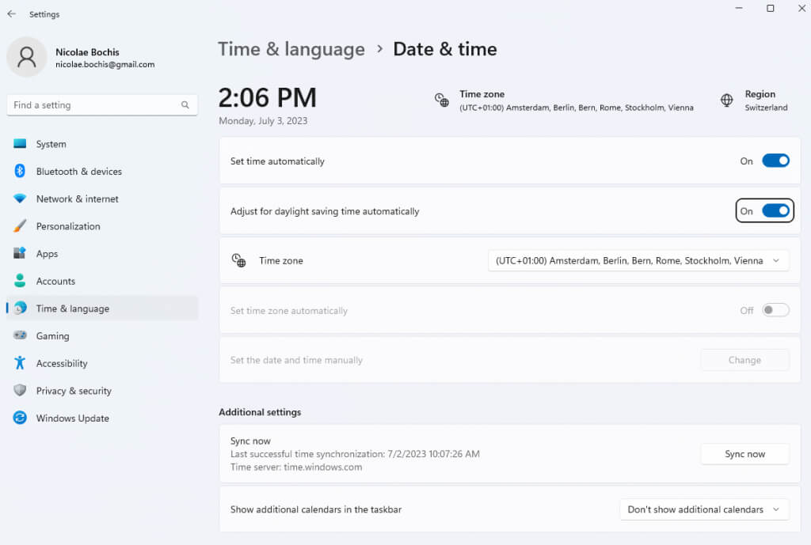Click the Change date and time button

pyautogui.click(x=744, y=360)
